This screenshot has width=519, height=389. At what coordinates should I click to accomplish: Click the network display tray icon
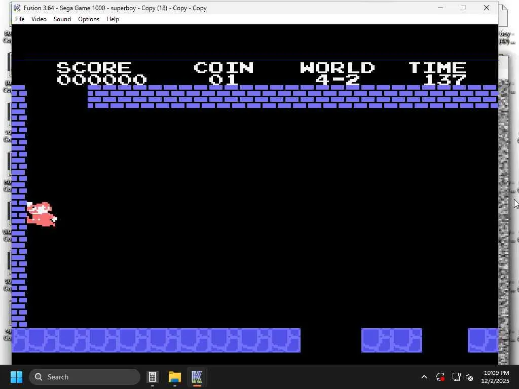456,377
